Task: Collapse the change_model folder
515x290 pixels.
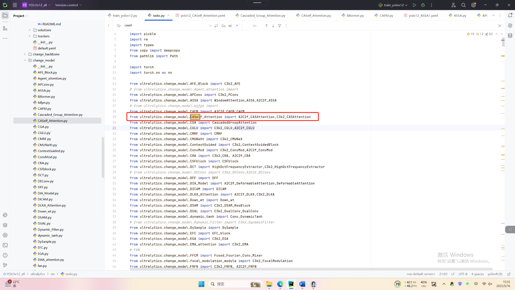Action: click(x=25, y=60)
